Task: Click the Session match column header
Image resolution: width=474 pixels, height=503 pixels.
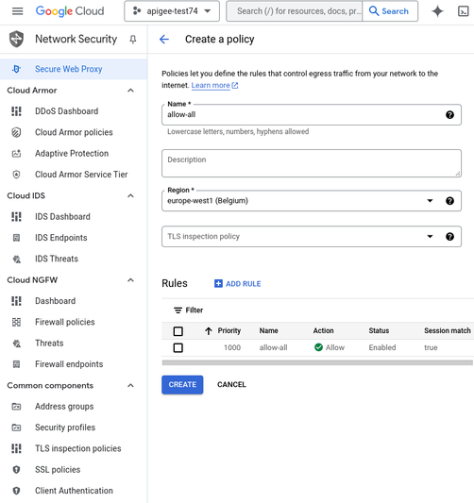Action: coord(448,330)
